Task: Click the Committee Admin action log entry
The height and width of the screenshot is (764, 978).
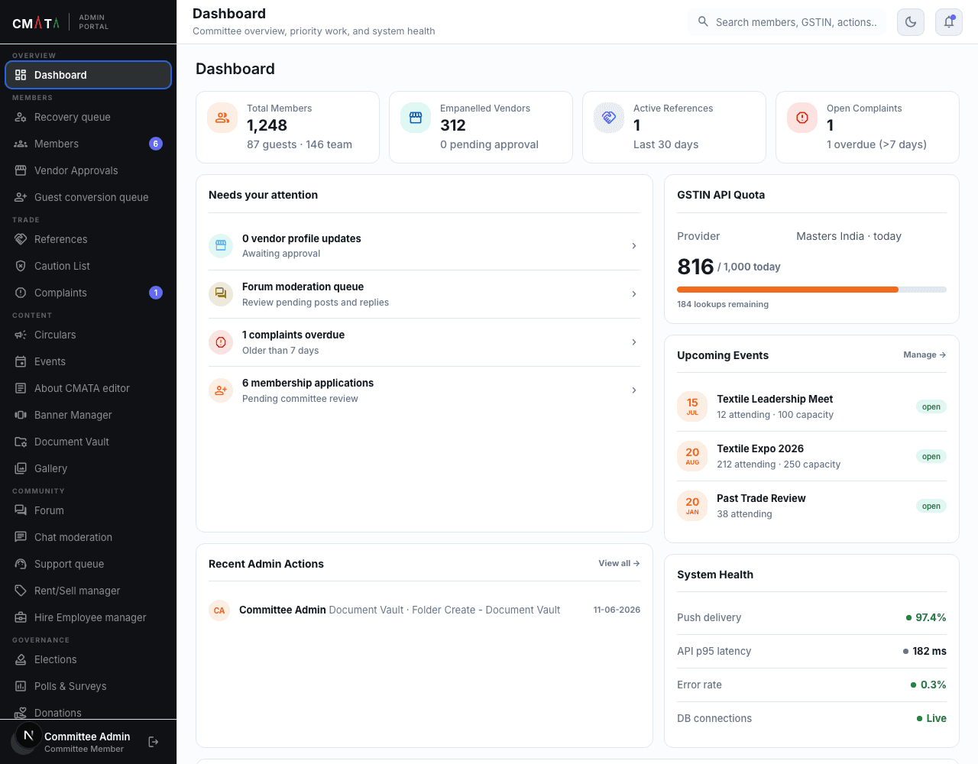Action: click(424, 610)
